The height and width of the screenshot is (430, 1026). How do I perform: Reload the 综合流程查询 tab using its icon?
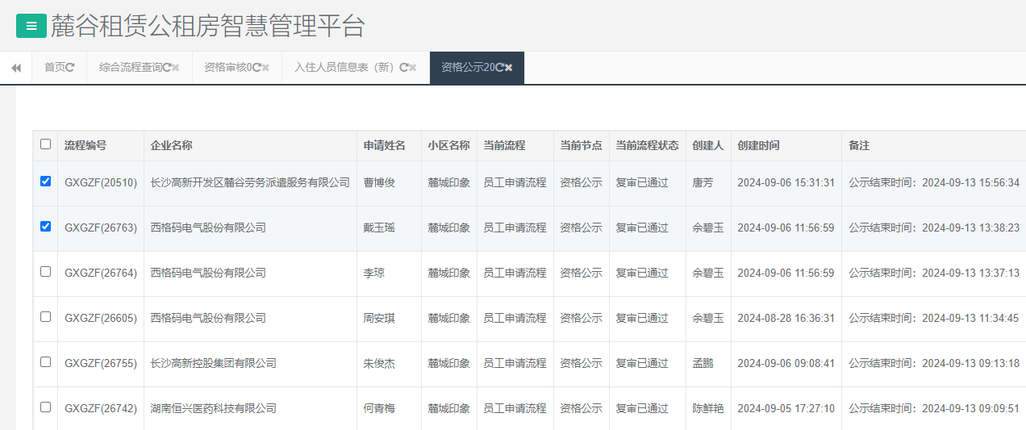click(x=166, y=68)
